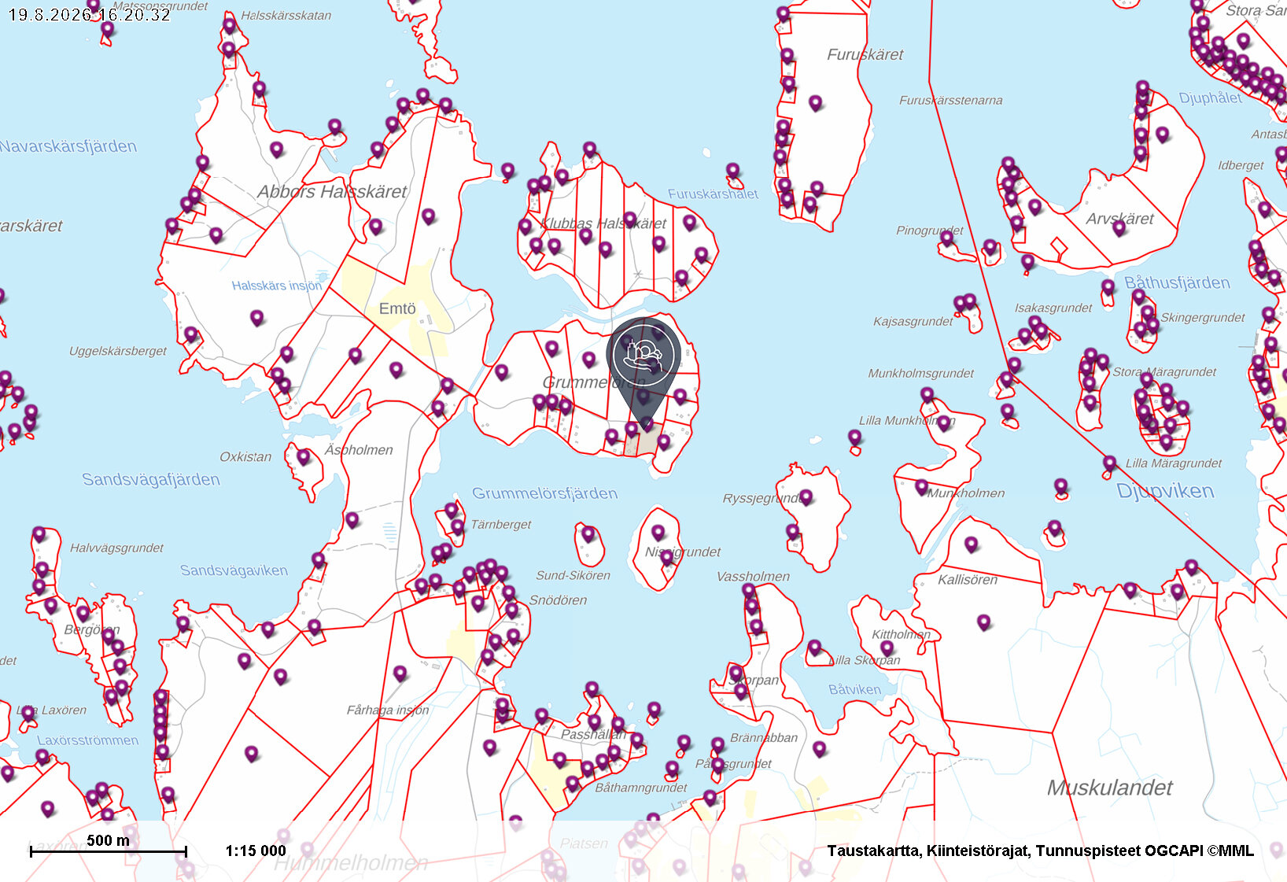The image size is (1287, 882).
Task: Select the Båthusfjärden water label
Action: pyautogui.click(x=1177, y=282)
